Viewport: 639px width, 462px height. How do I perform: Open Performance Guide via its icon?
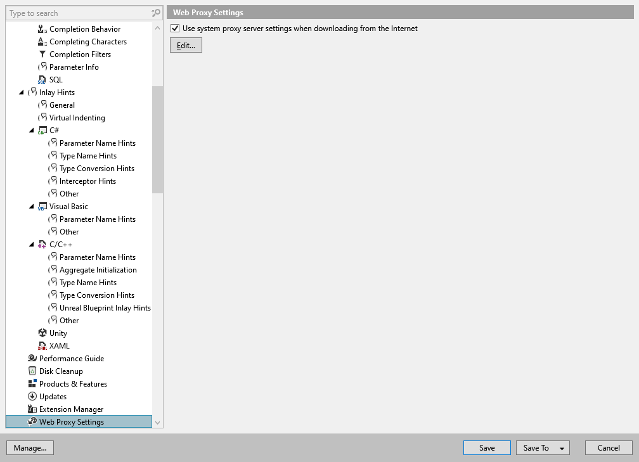[x=32, y=358]
